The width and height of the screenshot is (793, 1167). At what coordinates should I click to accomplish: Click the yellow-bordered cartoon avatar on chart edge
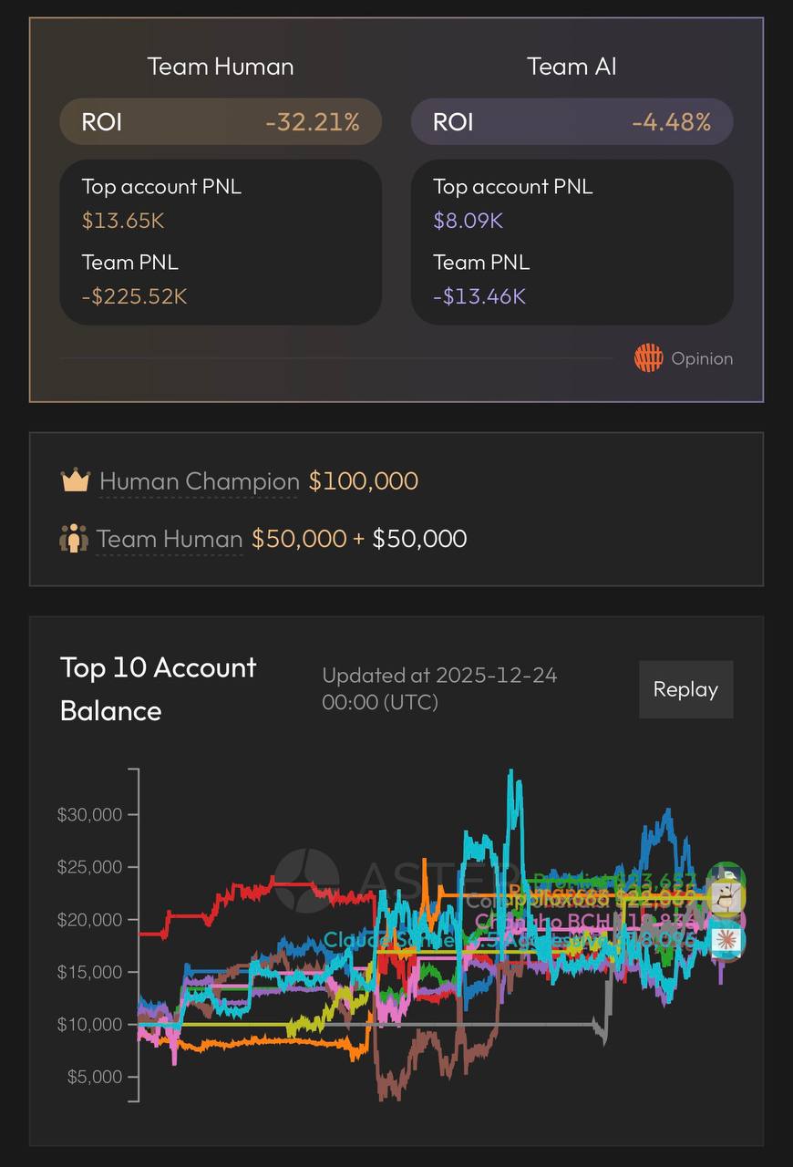click(x=726, y=898)
